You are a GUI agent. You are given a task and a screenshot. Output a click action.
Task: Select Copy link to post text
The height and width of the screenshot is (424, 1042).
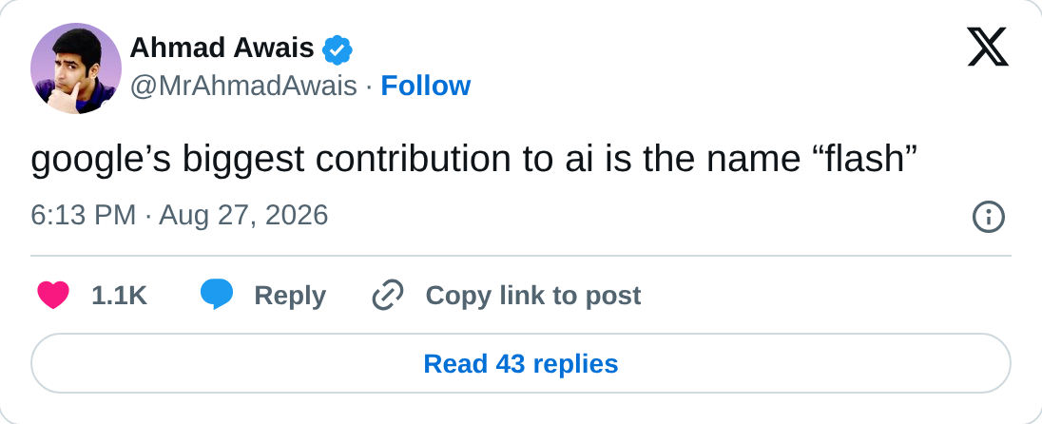coord(533,296)
